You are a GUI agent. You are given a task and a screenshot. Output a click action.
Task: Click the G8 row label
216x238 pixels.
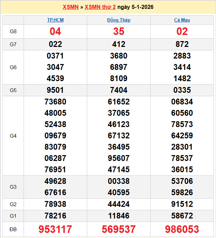[13, 32]
